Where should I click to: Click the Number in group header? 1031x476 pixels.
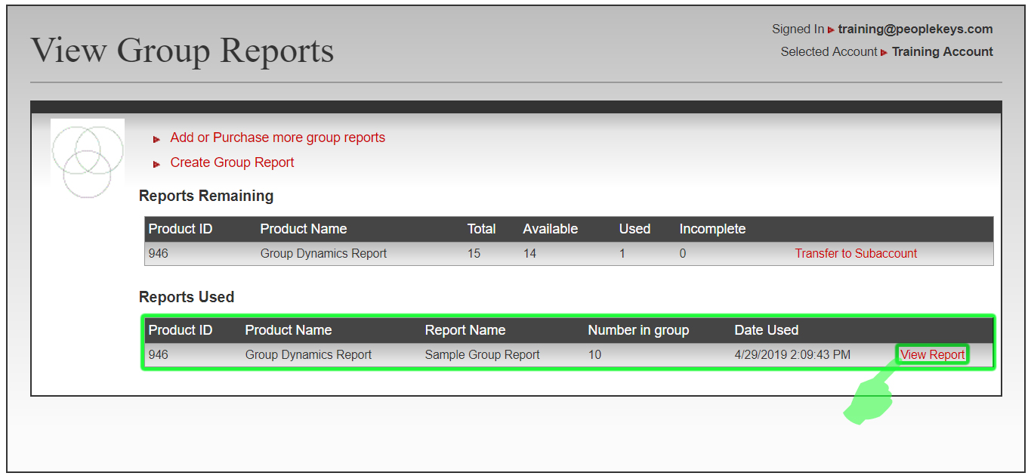coord(638,329)
